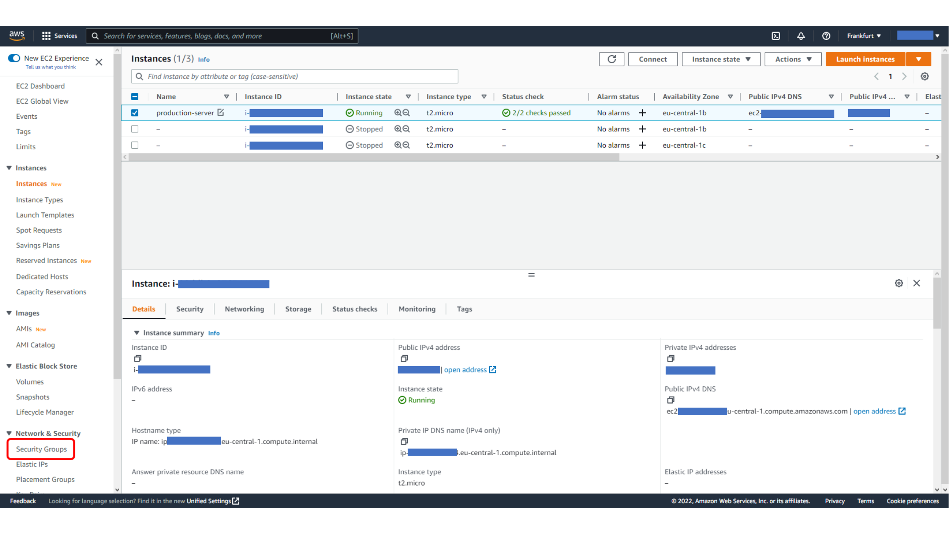Click the Find instance filter field

click(294, 77)
